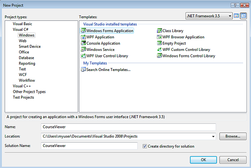Select the Windows Service template icon
The image size is (251, 168).
click(84, 50)
